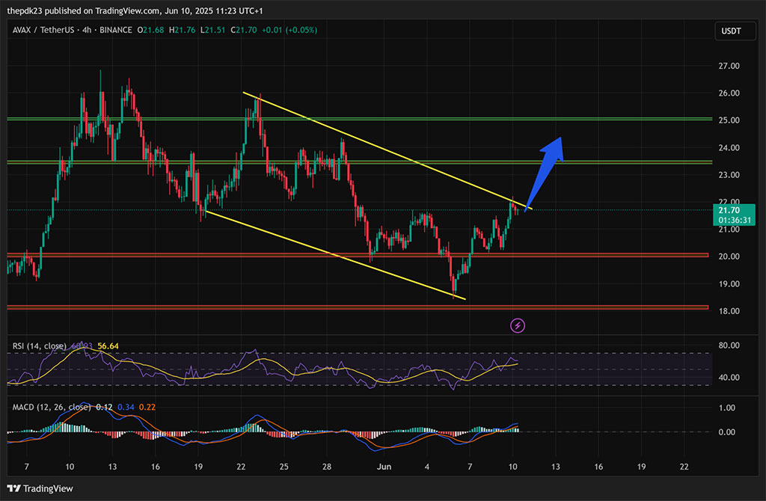Click the change value +0.01 (+0.05%)

(x=289, y=30)
